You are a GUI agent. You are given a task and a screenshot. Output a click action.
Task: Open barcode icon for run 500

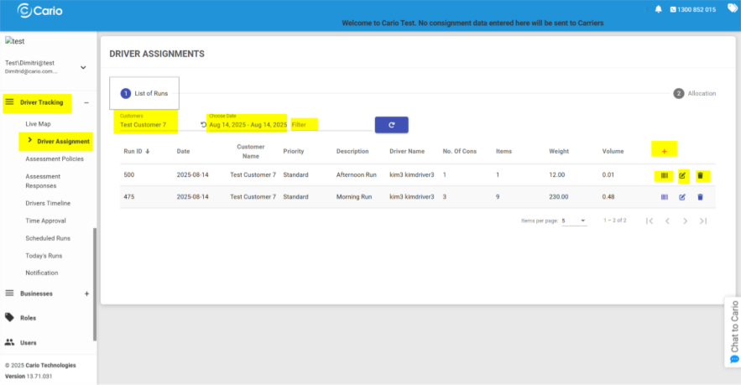[664, 175]
